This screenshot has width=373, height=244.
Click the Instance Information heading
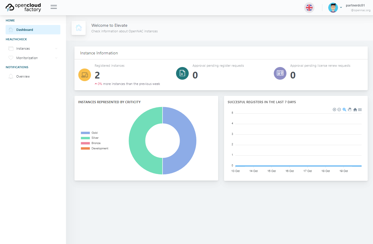click(99, 53)
